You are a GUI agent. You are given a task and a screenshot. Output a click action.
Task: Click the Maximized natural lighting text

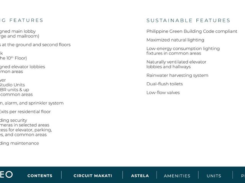tap(175, 40)
